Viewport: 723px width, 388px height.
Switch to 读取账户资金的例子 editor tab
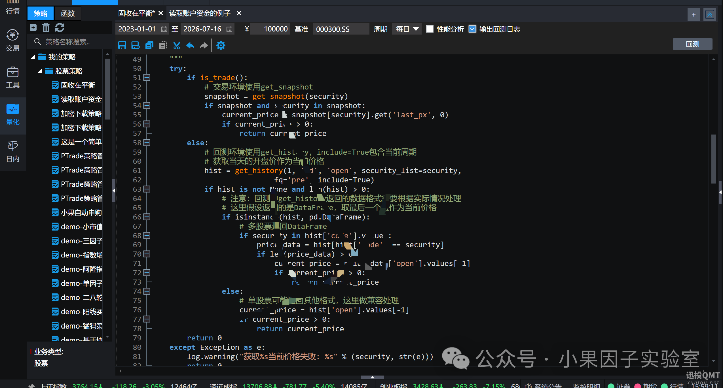coord(200,13)
